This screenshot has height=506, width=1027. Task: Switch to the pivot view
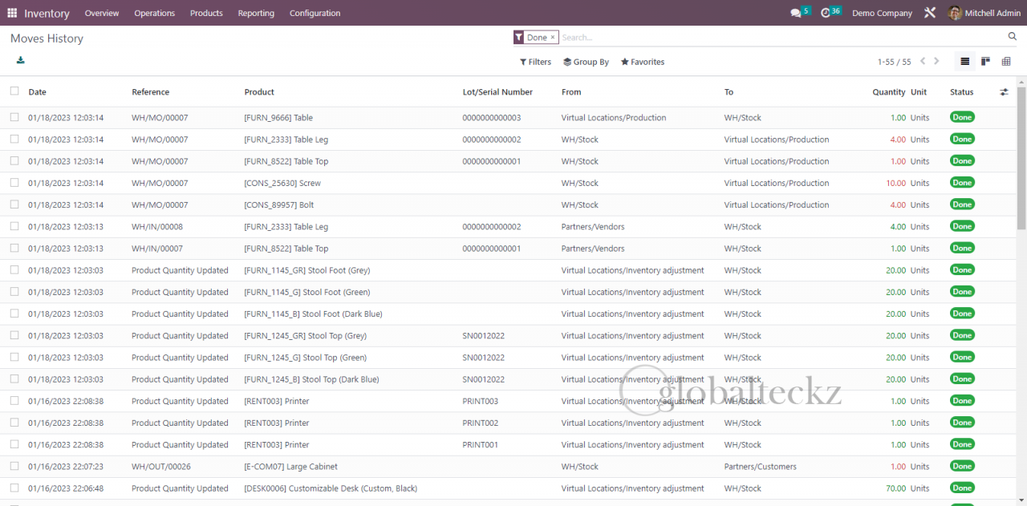click(1006, 61)
